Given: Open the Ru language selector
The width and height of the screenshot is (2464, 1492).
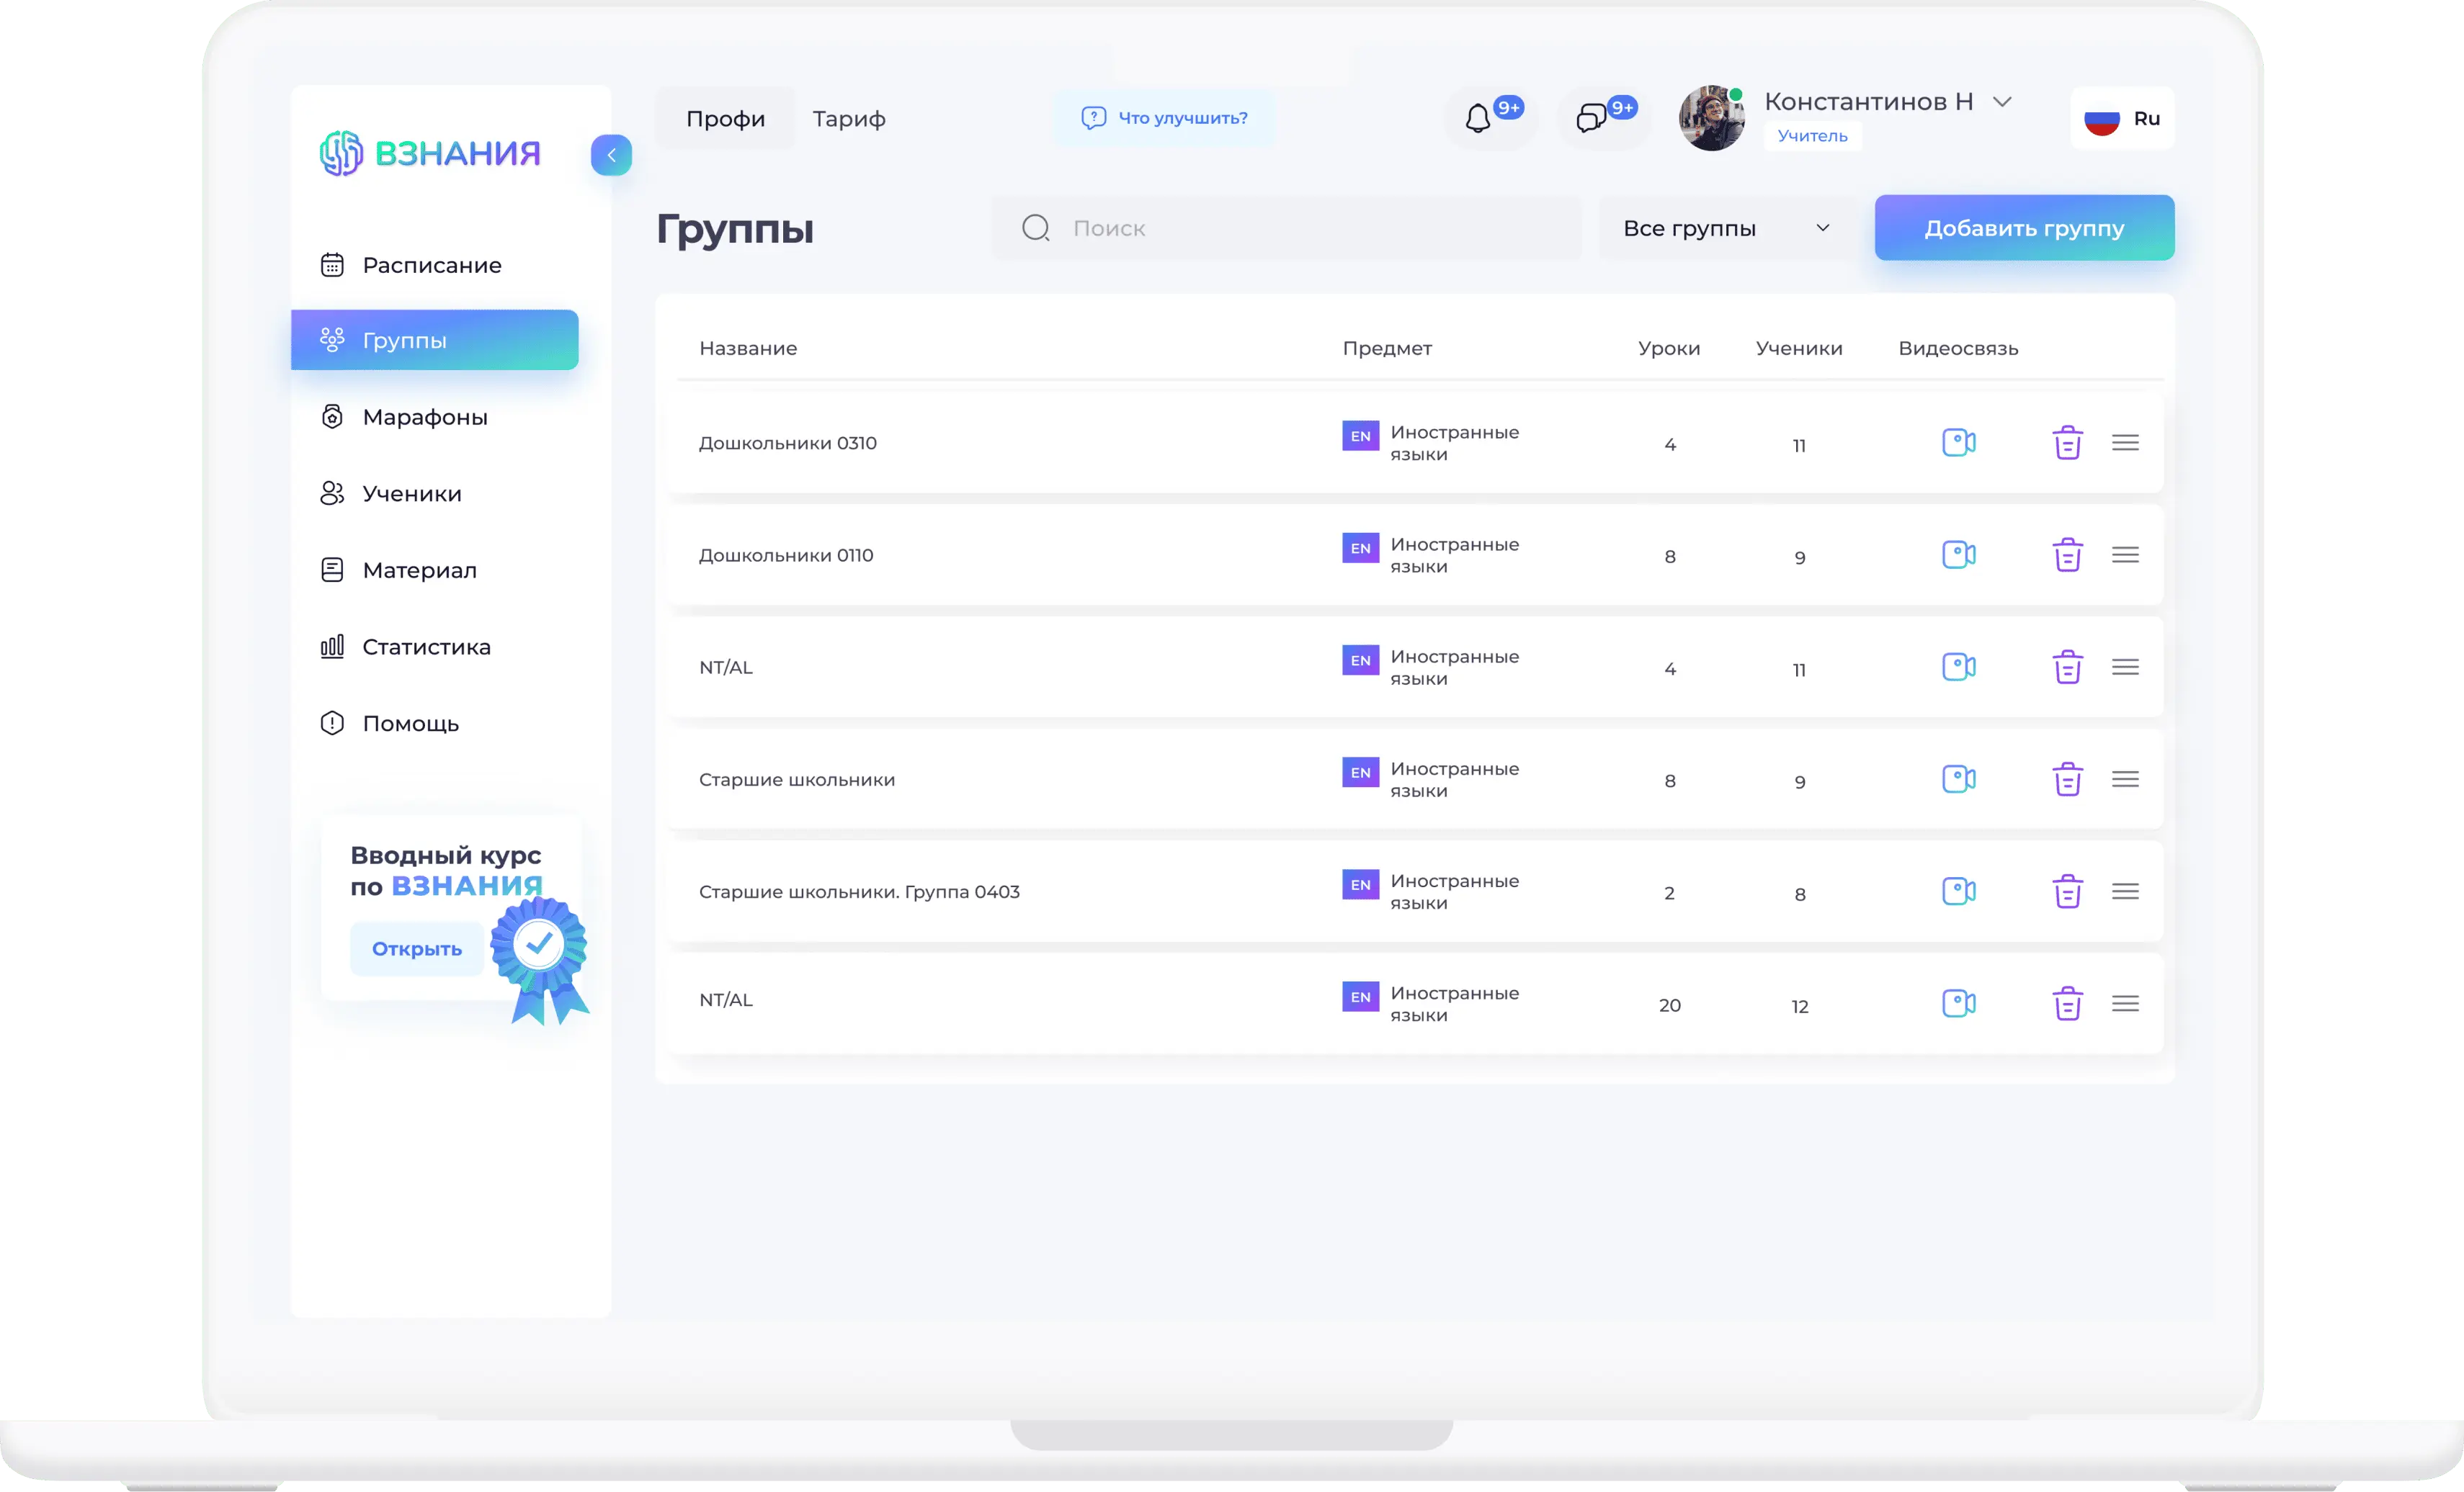Looking at the screenshot, I should tap(2122, 119).
